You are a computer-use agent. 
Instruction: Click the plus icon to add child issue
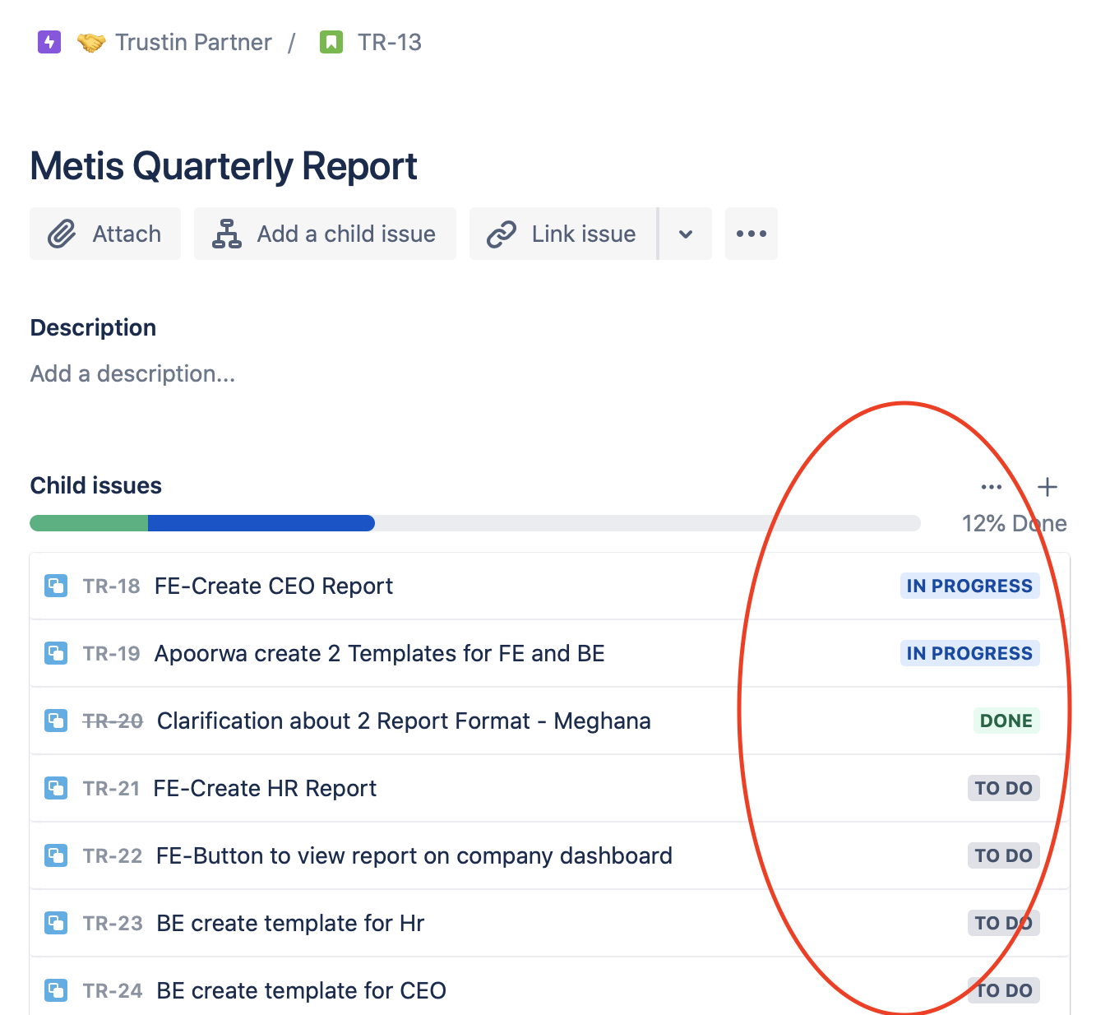tap(1048, 487)
